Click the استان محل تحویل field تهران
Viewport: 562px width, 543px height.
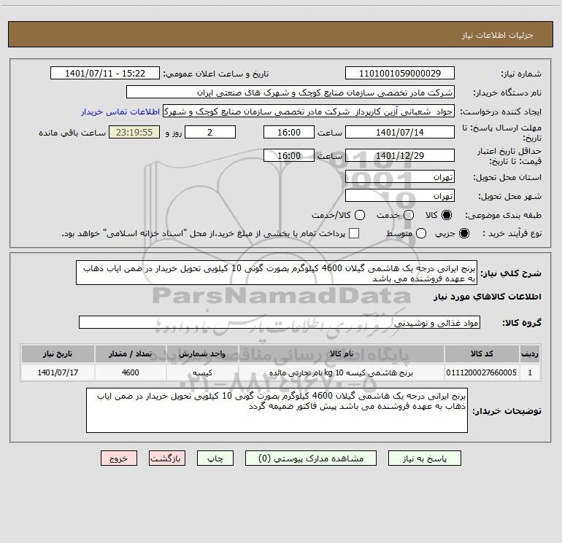pyautogui.click(x=400, y=176)
